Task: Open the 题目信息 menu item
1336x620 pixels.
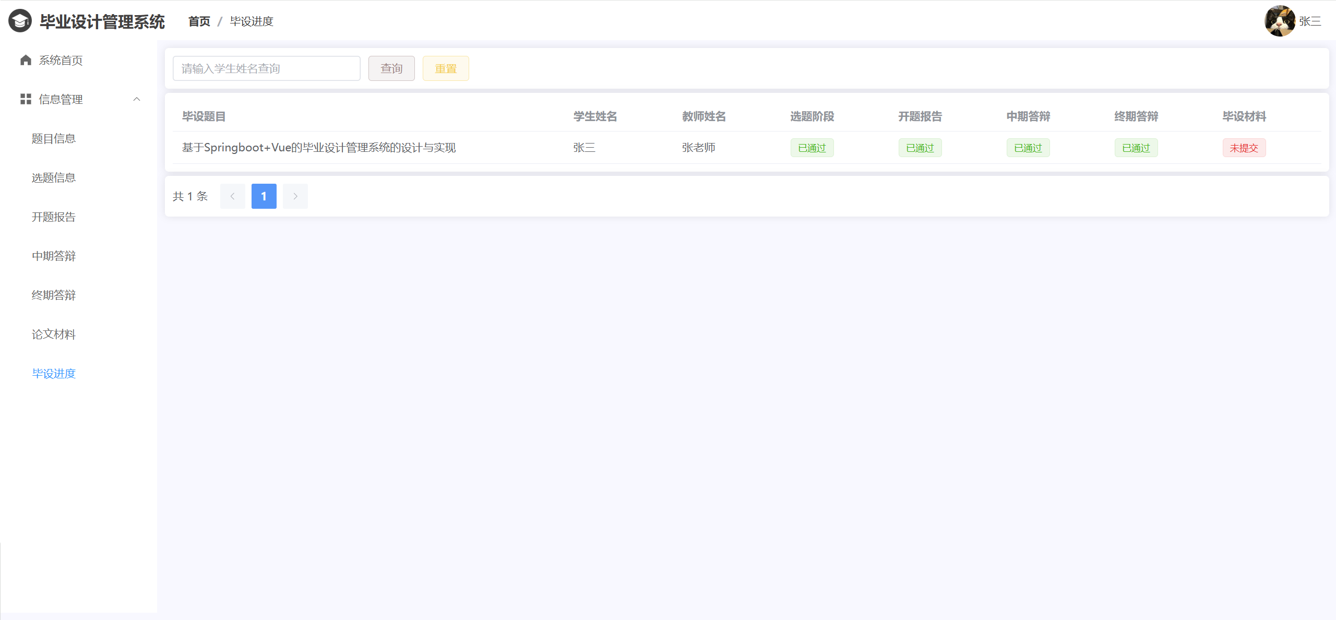Action: click(54, 139)
